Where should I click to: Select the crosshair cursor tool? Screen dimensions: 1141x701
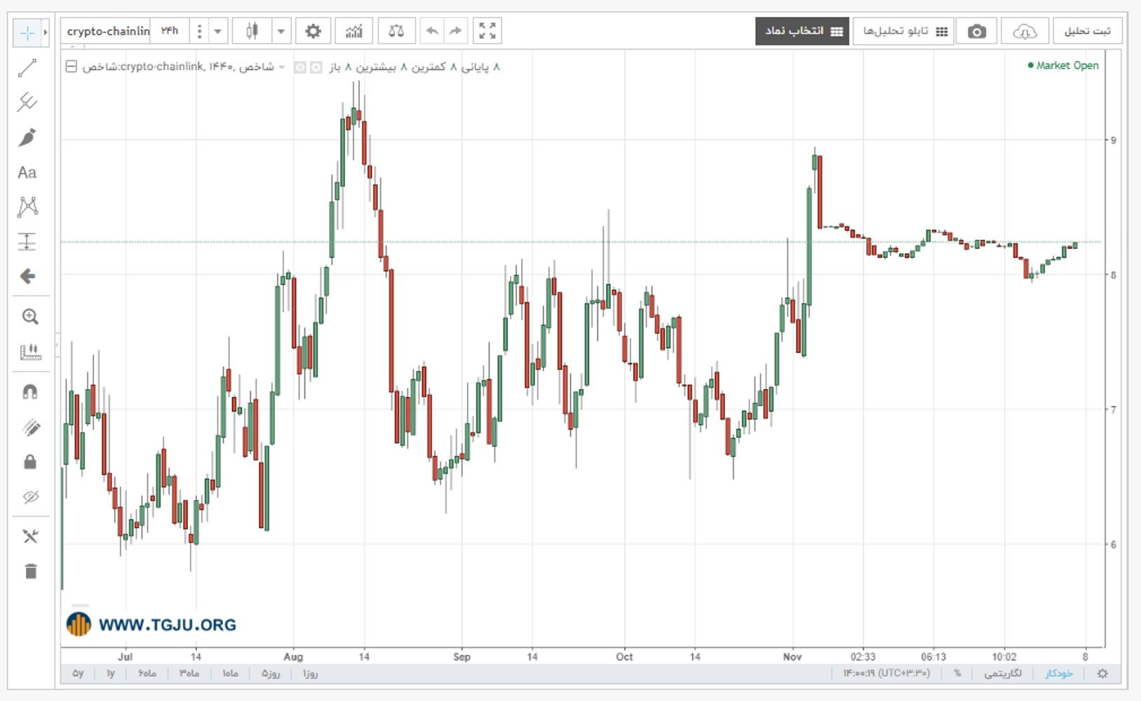coord(27,32)
